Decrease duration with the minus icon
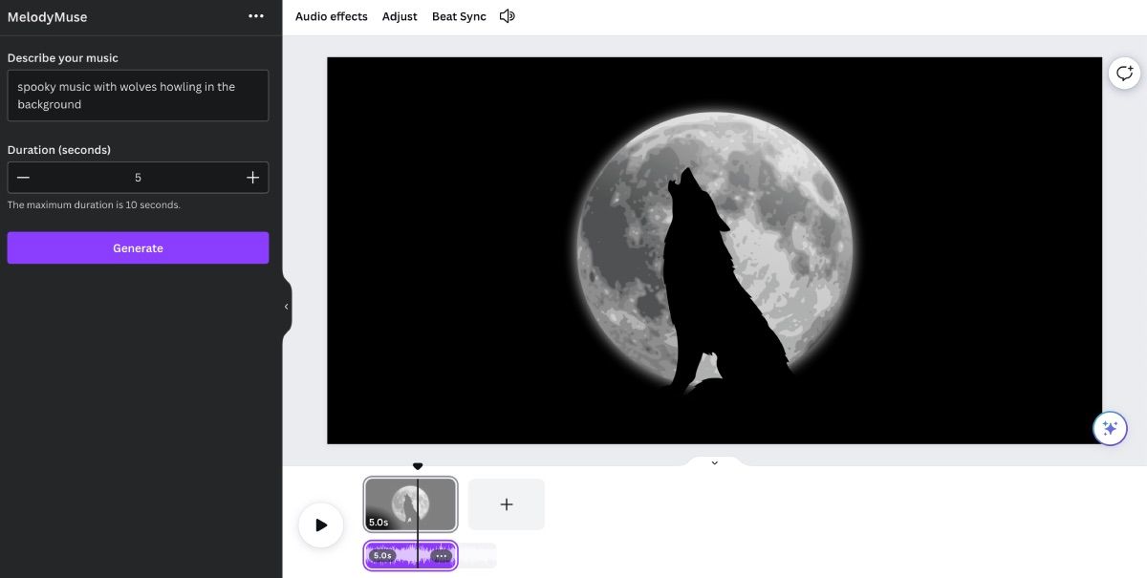 (23, 177)
